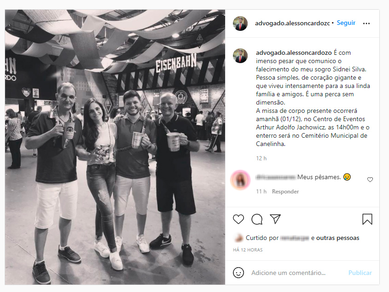Reply to comment via Responder
This screenshot has width=389, height=292.
pyautogui.click(x=285, y=192)
